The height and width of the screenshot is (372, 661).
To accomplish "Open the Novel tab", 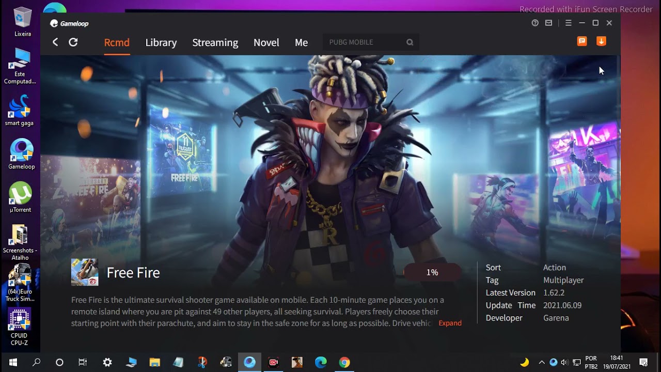I will [266, 42].
